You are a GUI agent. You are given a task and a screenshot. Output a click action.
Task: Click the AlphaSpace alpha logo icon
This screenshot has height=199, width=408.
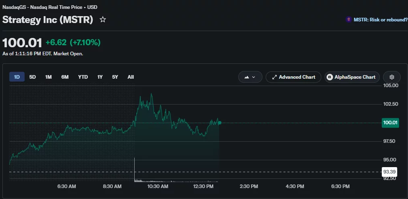coord(330,77)
